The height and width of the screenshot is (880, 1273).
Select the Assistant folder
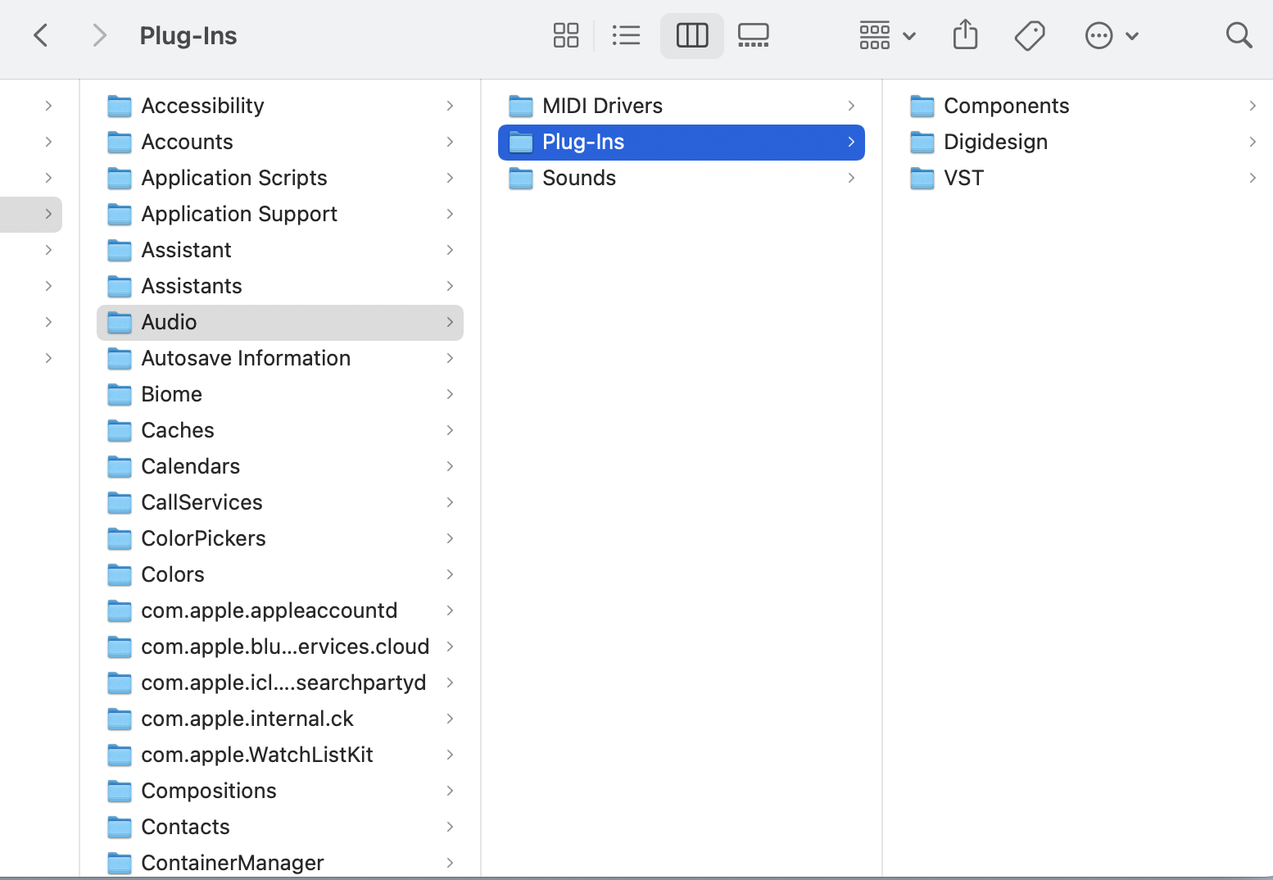point(280,250)
